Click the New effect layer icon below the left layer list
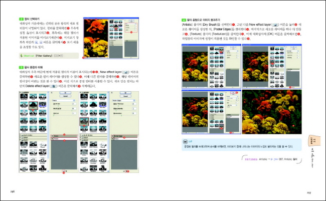Image resolution: width=326 pixels, height=201 pixels. (x=64, y=171)
